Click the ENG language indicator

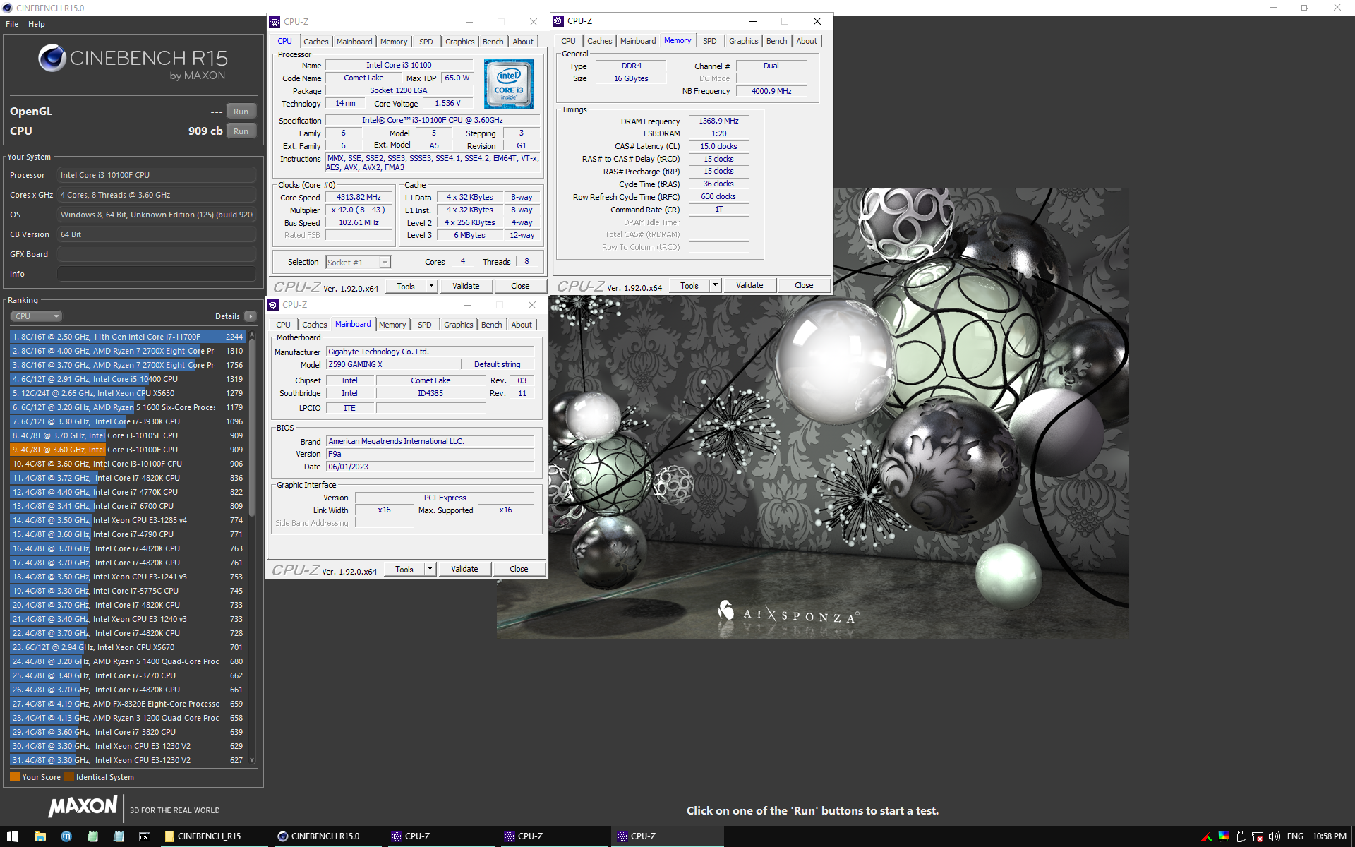[x=1295, y=836]
